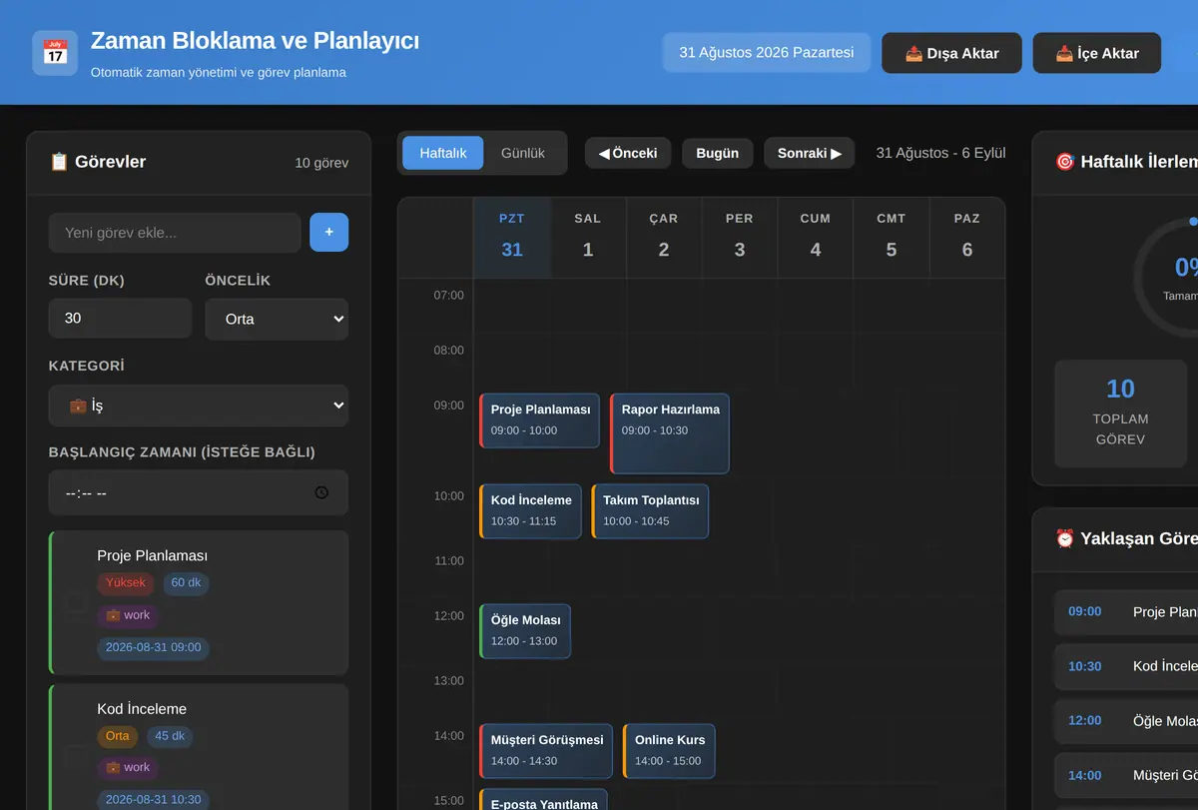
Task: Open Online Kurs calendar block
Action: click(669, 751)
